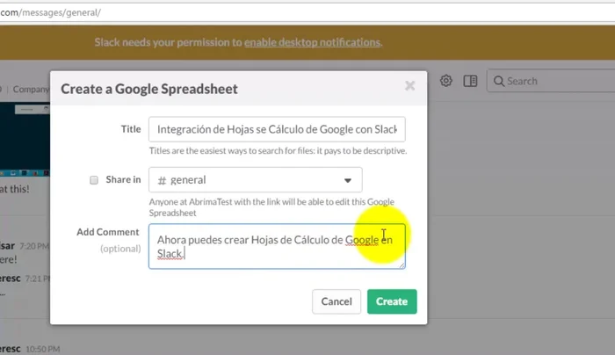615x355 pixels.
Task: Close the Create a Google Spreadsheet dialog
Action: [x=410, y=85]
